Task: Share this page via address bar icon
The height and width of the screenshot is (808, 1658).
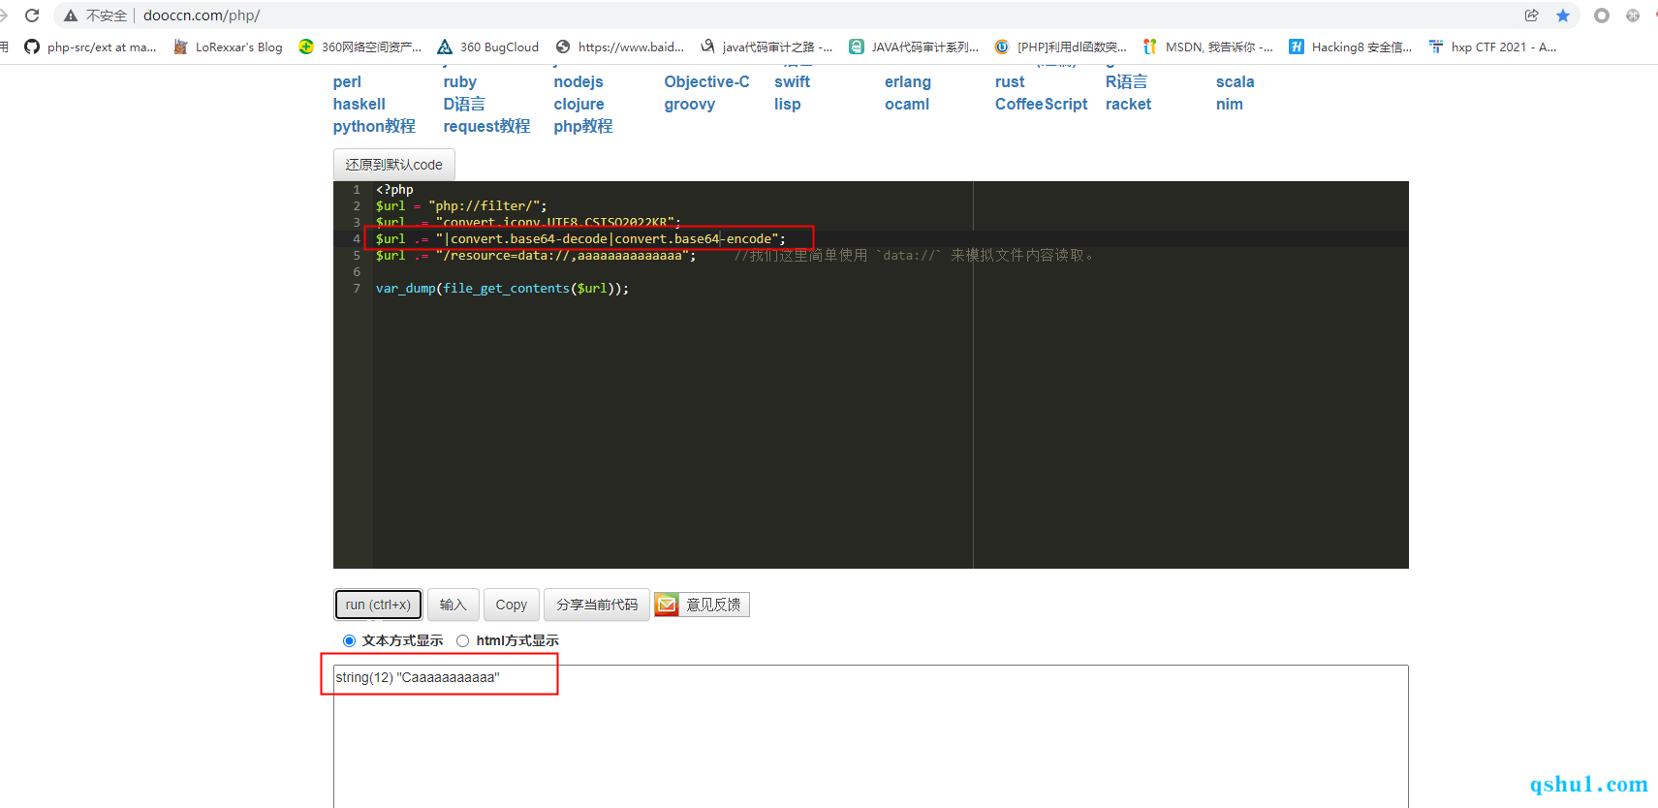Action: point(1532,16)
